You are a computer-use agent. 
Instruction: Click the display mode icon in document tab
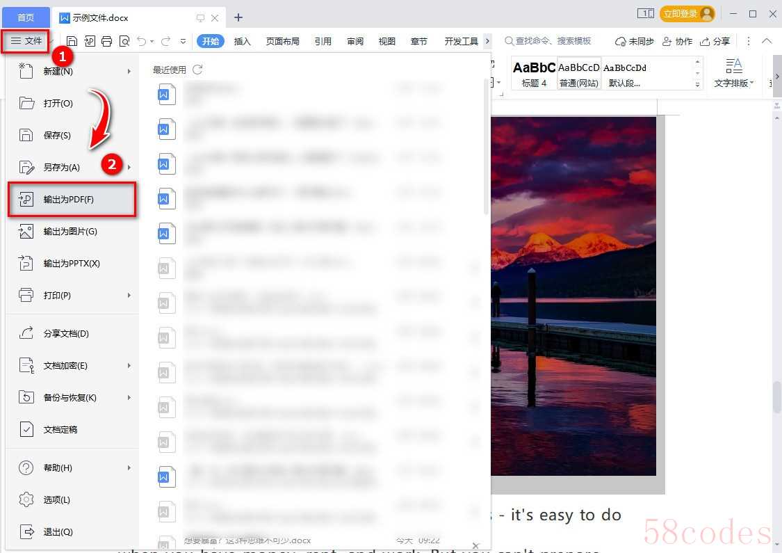200,18
